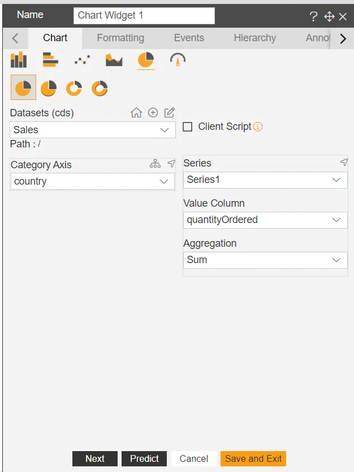Click the Chart Widget 1 name field
The height and width of the screenshot is (472, 354).
pos(144,16)
